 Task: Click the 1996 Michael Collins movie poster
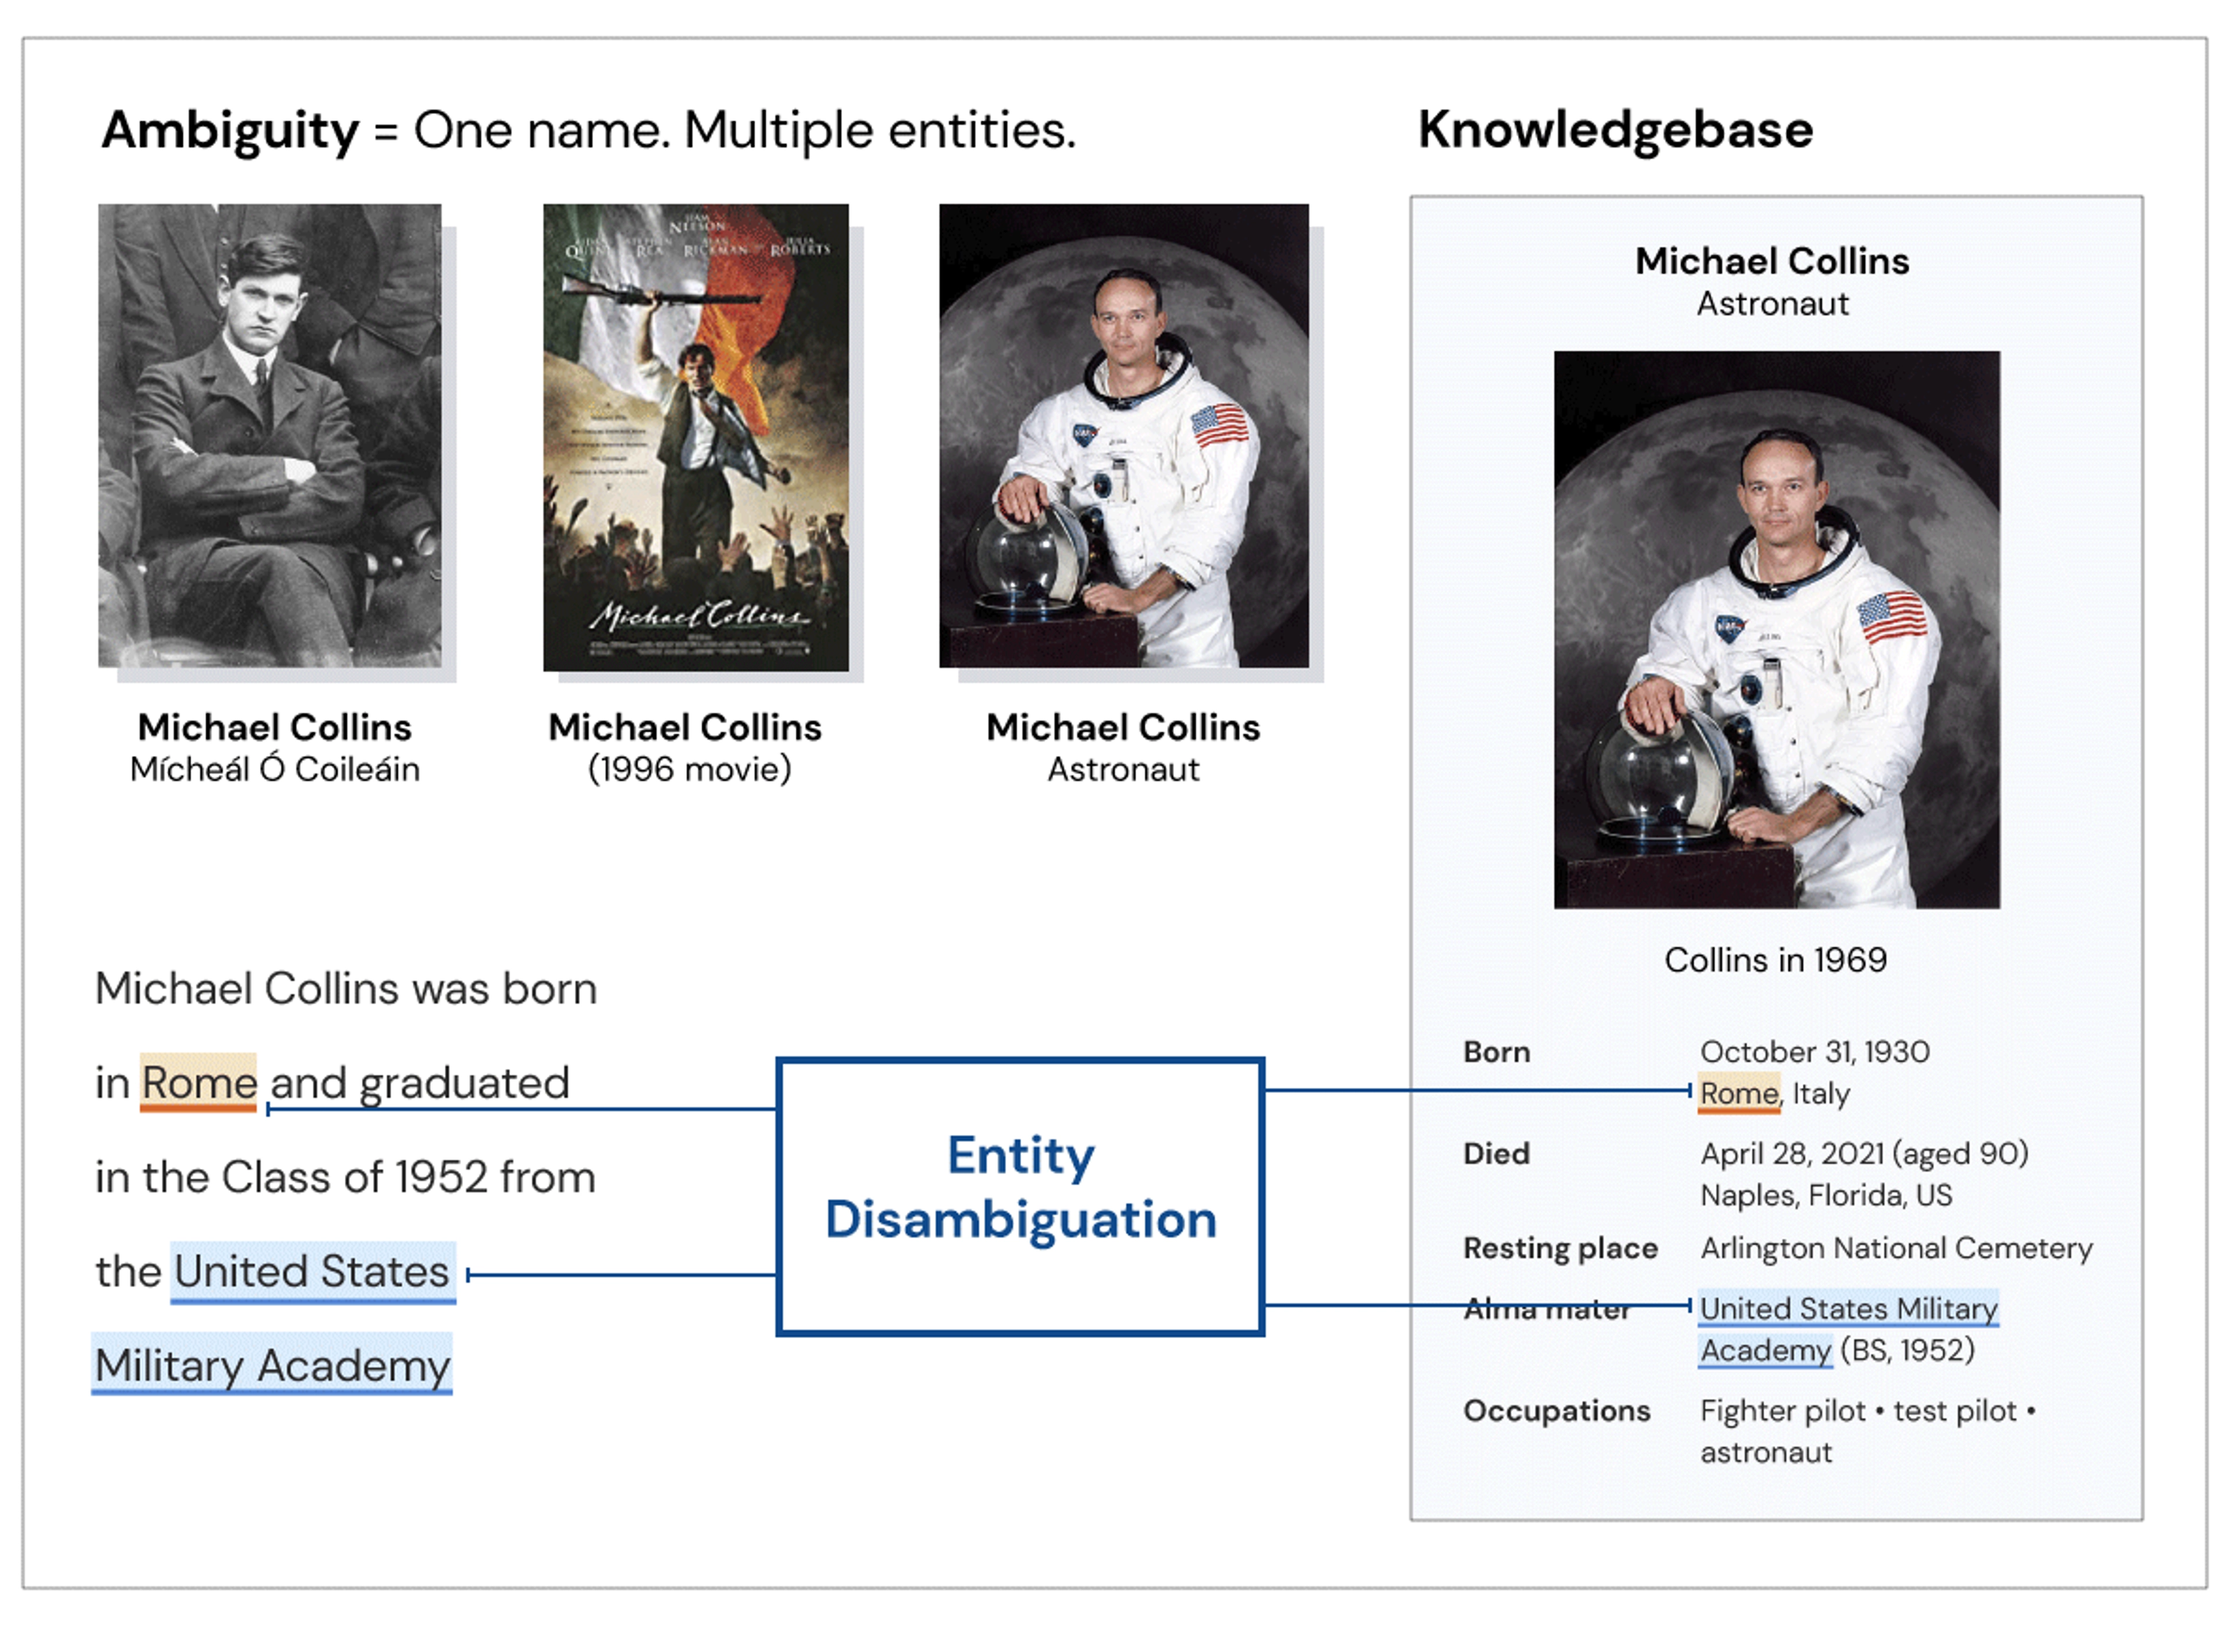click(x=696, y=438)
